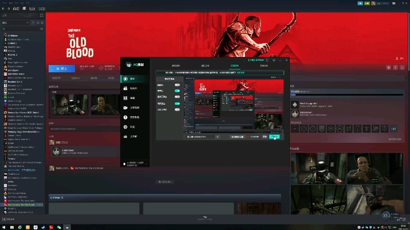410x230 pixels.
Task: Open the game info icon next to the gear
Action: coord(395,68)
